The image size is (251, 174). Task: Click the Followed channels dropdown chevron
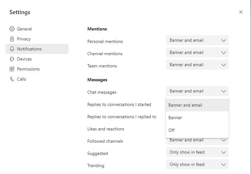224,140
